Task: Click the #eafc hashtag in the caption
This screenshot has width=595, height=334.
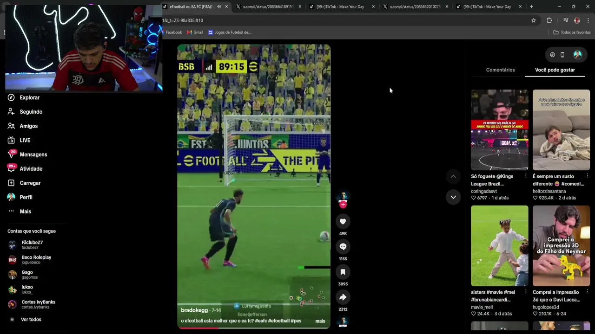Action: tap(261, 321)
